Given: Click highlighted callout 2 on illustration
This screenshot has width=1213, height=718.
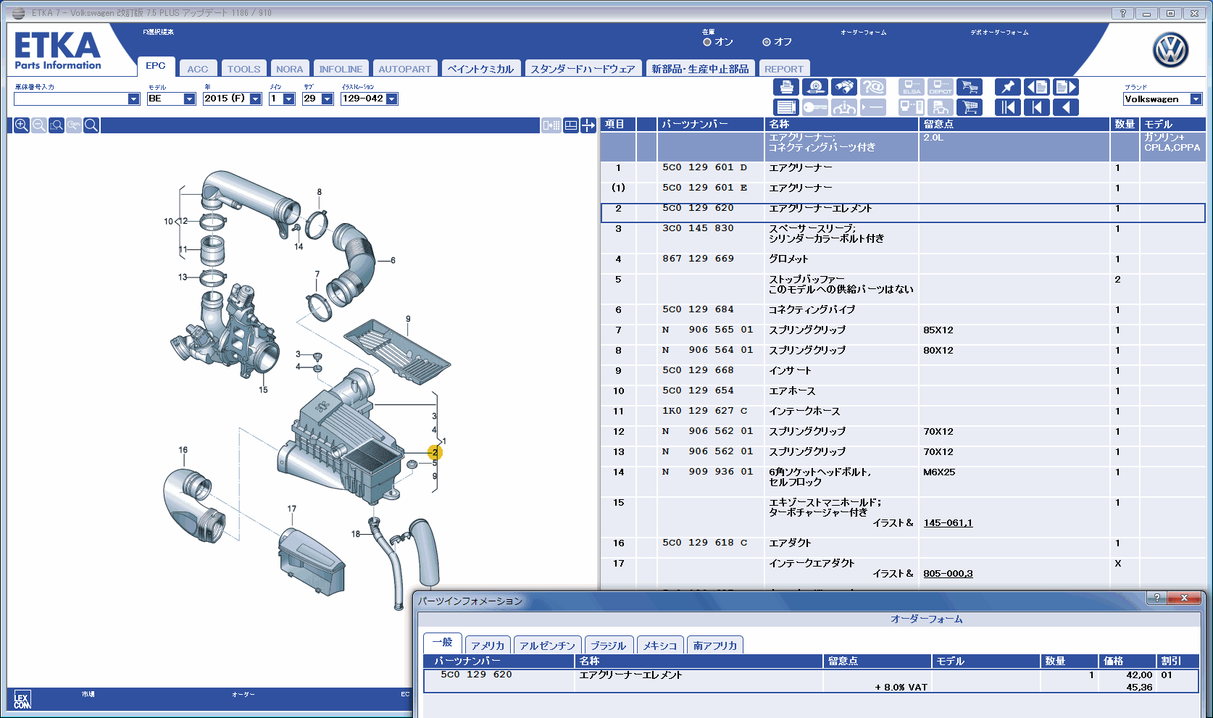Looking at the screenshot, I should click(435, 452).
